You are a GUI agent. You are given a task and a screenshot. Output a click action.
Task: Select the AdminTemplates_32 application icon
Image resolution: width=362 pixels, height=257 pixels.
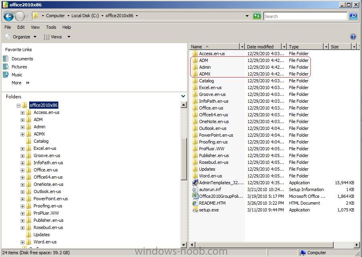point(195,183)
